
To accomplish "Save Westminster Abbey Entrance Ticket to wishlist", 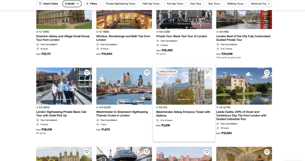I will pyautogui.click(x=207, y=72).
